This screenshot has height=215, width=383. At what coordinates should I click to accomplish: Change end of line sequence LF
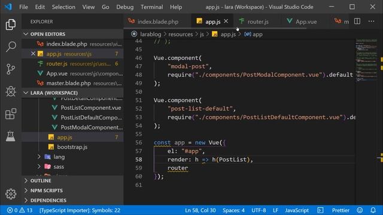tap(275, 210)
